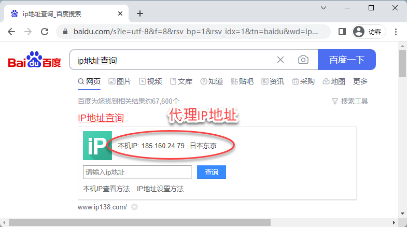The height and width of the screenshot is (227, 407).
Task: Open the IP地址查询 result link
Action: coord(101,118)
